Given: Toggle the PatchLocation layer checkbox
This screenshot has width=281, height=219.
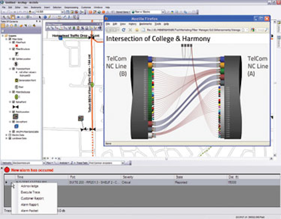Looking at the screenshot, I should (14, 112).
